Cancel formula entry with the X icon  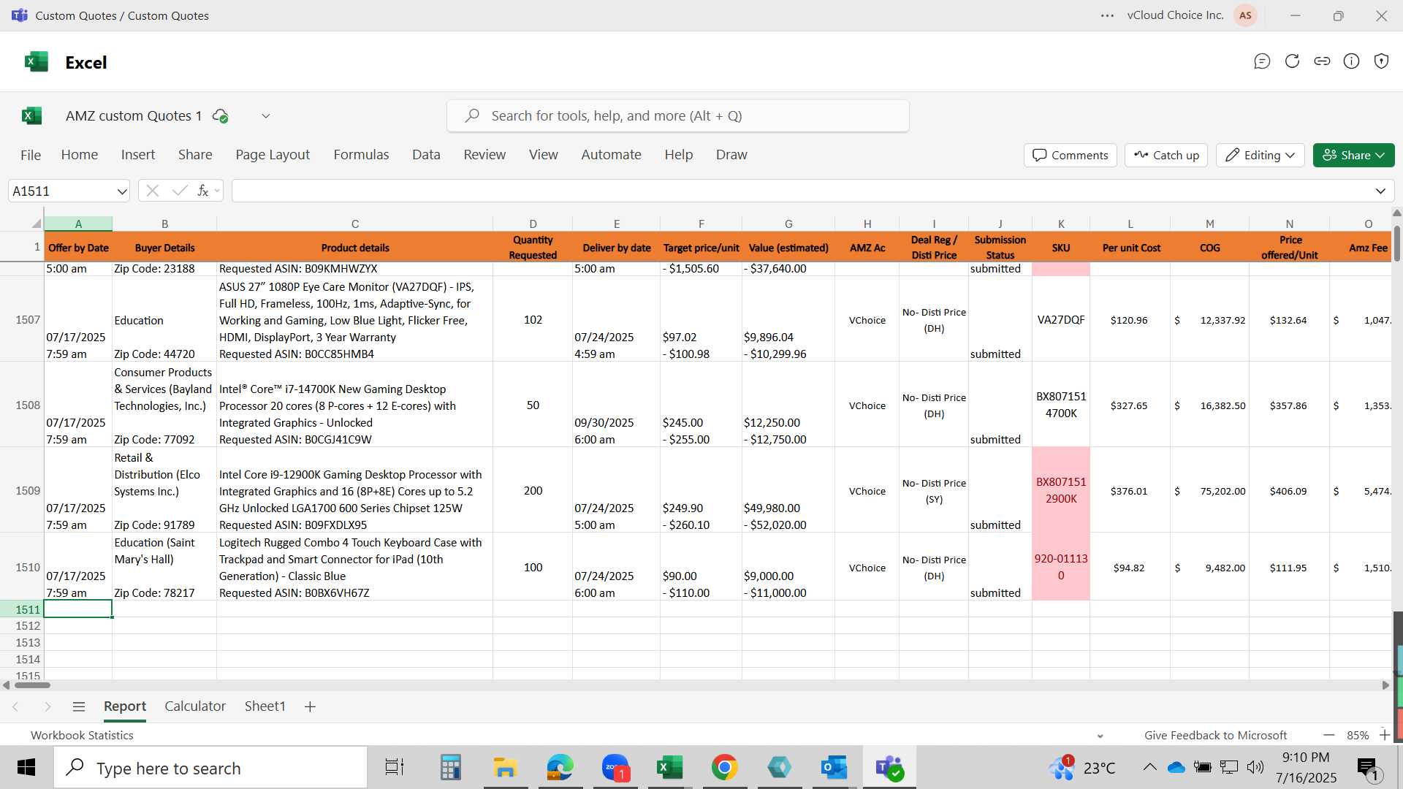pos(153,191)
